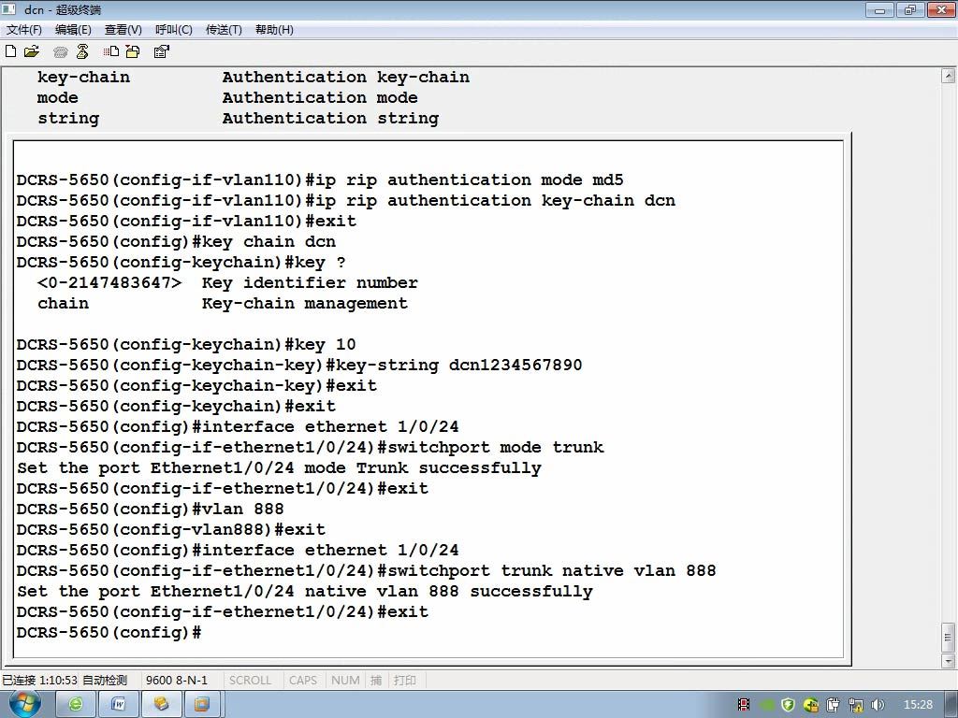This screenshot has width=958, height=718.
Task: Click the volume speaker tray icon
Action: click(878, 705)
